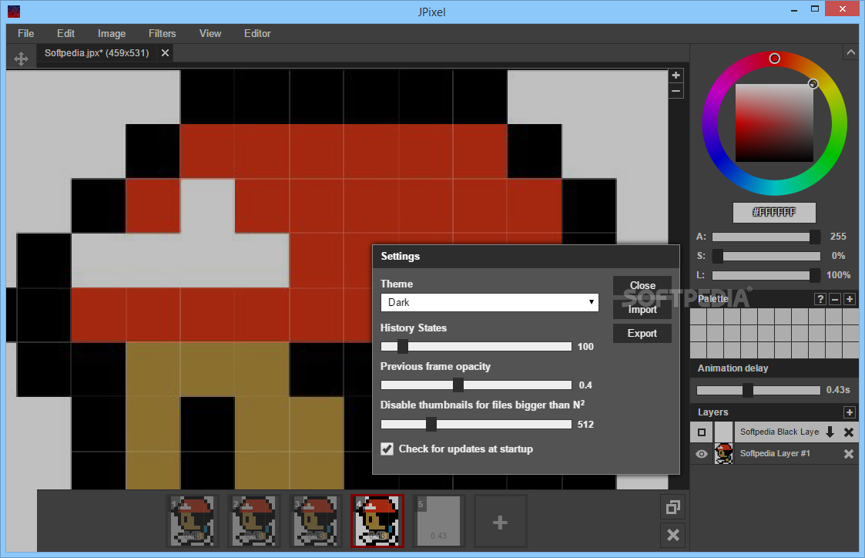Collapse the color picker panel arrow
Viewport: 865px width, 558px height.
pyautogui.click(x=850, y=52)
